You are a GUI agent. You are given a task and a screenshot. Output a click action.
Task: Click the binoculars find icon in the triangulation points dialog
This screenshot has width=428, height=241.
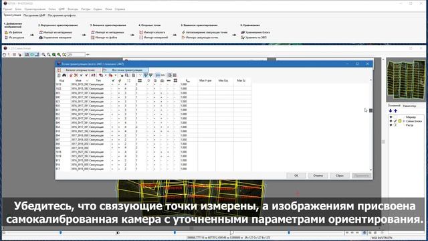pos(64,75)
